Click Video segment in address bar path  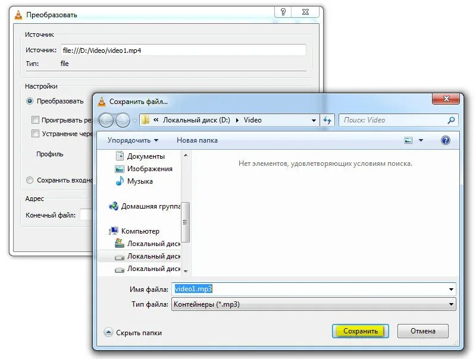pos(252,120)
